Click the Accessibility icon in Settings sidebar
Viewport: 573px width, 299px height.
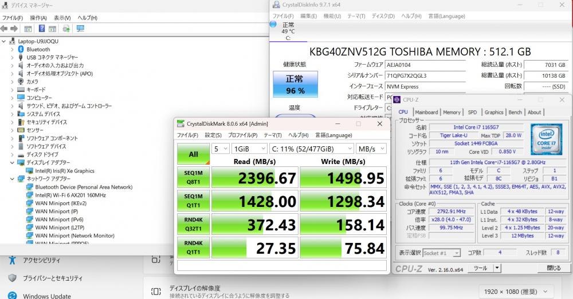point(12,260)
